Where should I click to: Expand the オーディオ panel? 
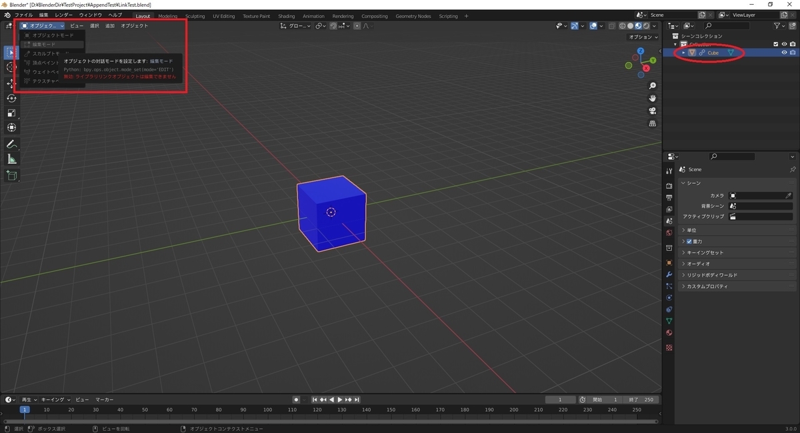click(x=737, y=264)
